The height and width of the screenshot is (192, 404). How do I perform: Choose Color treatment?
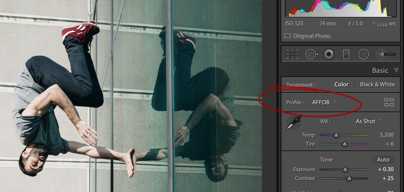coord(341,84)
